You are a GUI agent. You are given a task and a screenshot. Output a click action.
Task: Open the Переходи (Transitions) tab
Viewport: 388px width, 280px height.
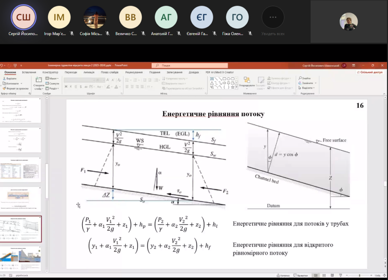(71, 72)
